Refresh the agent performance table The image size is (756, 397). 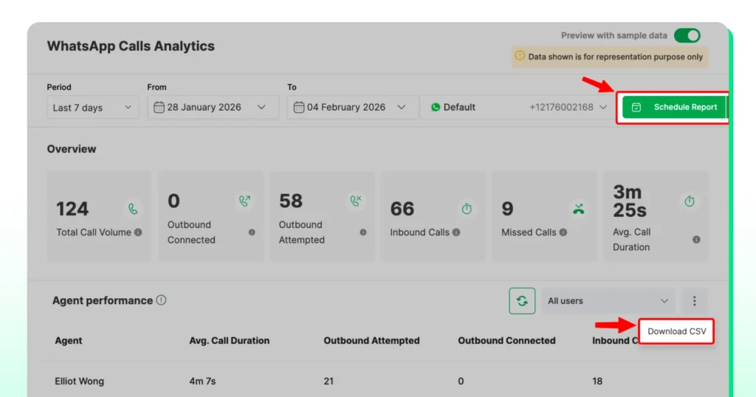click(x=522, y=301)
